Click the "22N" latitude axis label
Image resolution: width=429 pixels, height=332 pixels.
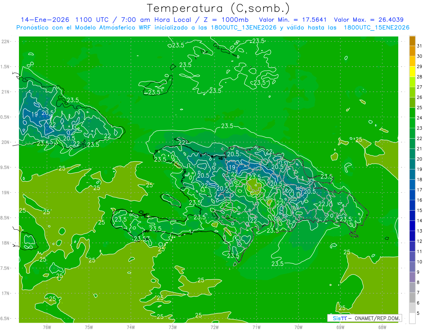[6, 42]
